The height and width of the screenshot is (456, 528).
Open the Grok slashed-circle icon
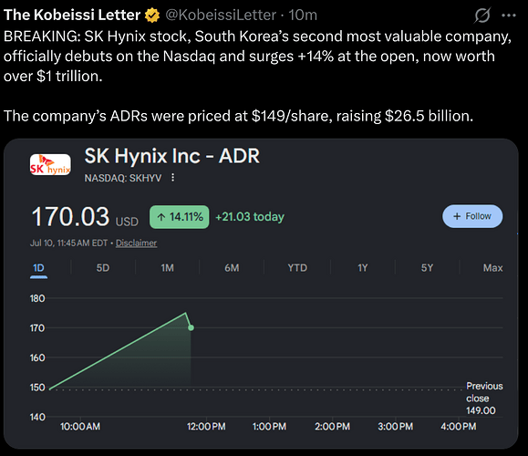tap(481, 16)
